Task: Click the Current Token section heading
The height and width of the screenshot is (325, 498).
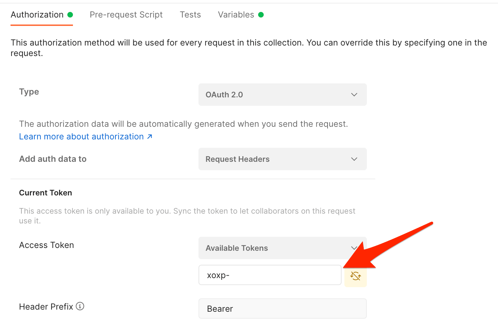Action: (x=45, y=193)
